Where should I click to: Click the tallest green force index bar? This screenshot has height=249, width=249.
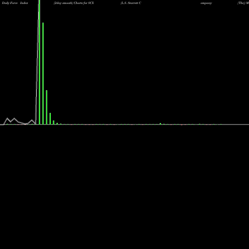(x=39, y=62)
